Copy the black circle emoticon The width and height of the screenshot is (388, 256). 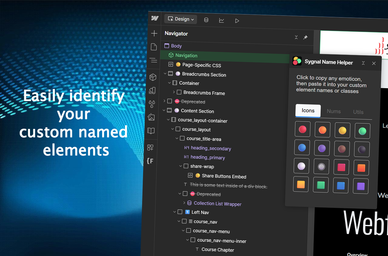coord(362,149)
